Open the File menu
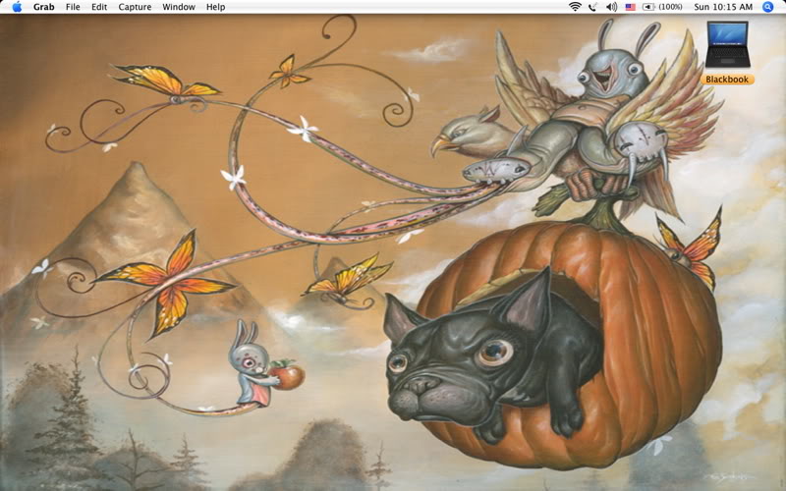The image size is (786, 491). [73, 7]
